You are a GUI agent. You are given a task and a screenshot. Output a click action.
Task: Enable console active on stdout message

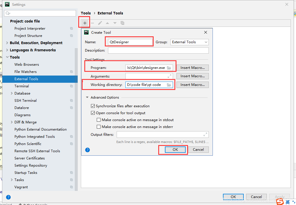pos(98,120)
